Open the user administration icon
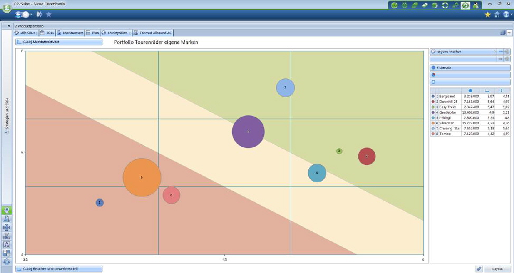514x273 pixels. (x=475, y=5)
